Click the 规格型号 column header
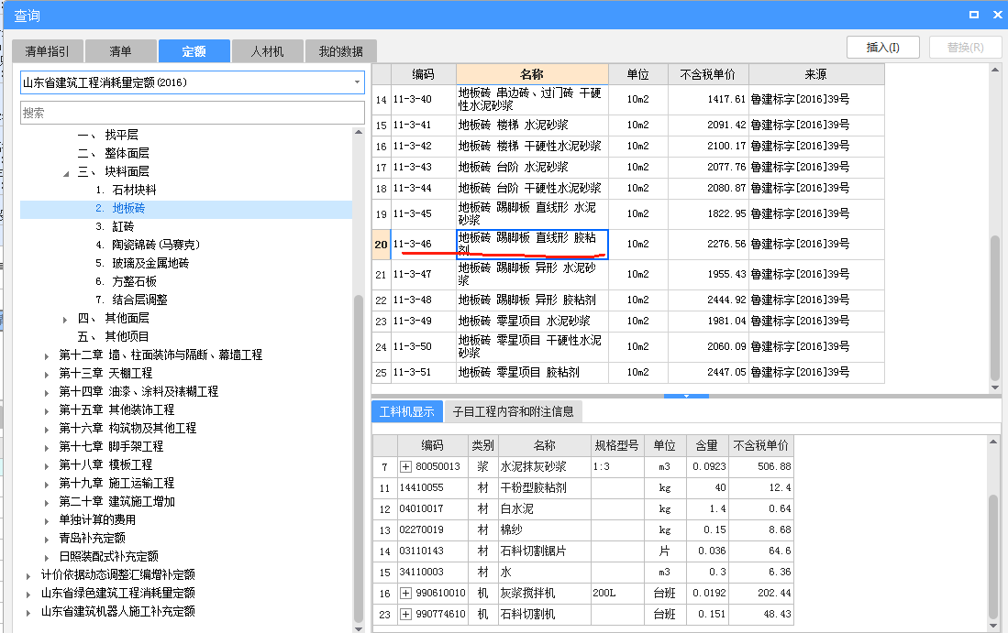The height and width of the screenshot is (633, 1008). (x=616, y=445)
